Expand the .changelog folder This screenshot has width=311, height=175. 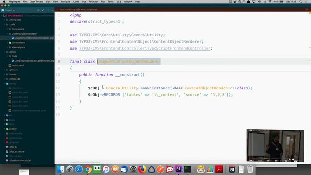5,20
